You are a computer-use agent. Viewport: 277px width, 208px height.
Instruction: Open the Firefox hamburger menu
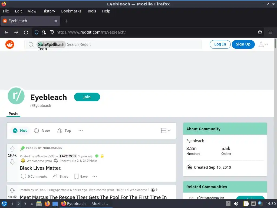(271, 32)
